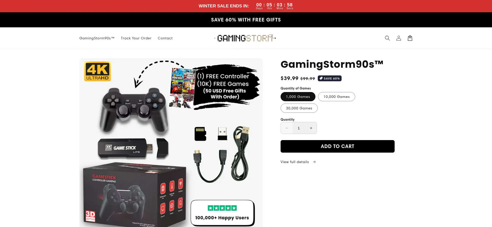Open the search magnifier icon
The image size is (492, 227).
pos(387,38)
